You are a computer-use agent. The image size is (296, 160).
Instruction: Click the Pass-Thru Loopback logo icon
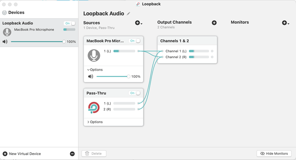click(94, 108)
